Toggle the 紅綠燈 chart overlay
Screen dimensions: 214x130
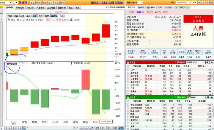(54, 16)
